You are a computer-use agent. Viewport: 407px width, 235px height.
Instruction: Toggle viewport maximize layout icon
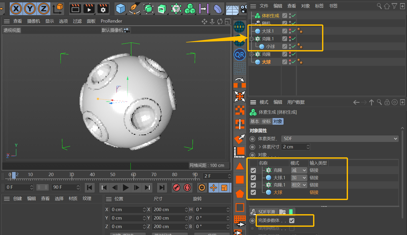pos(228,22)
